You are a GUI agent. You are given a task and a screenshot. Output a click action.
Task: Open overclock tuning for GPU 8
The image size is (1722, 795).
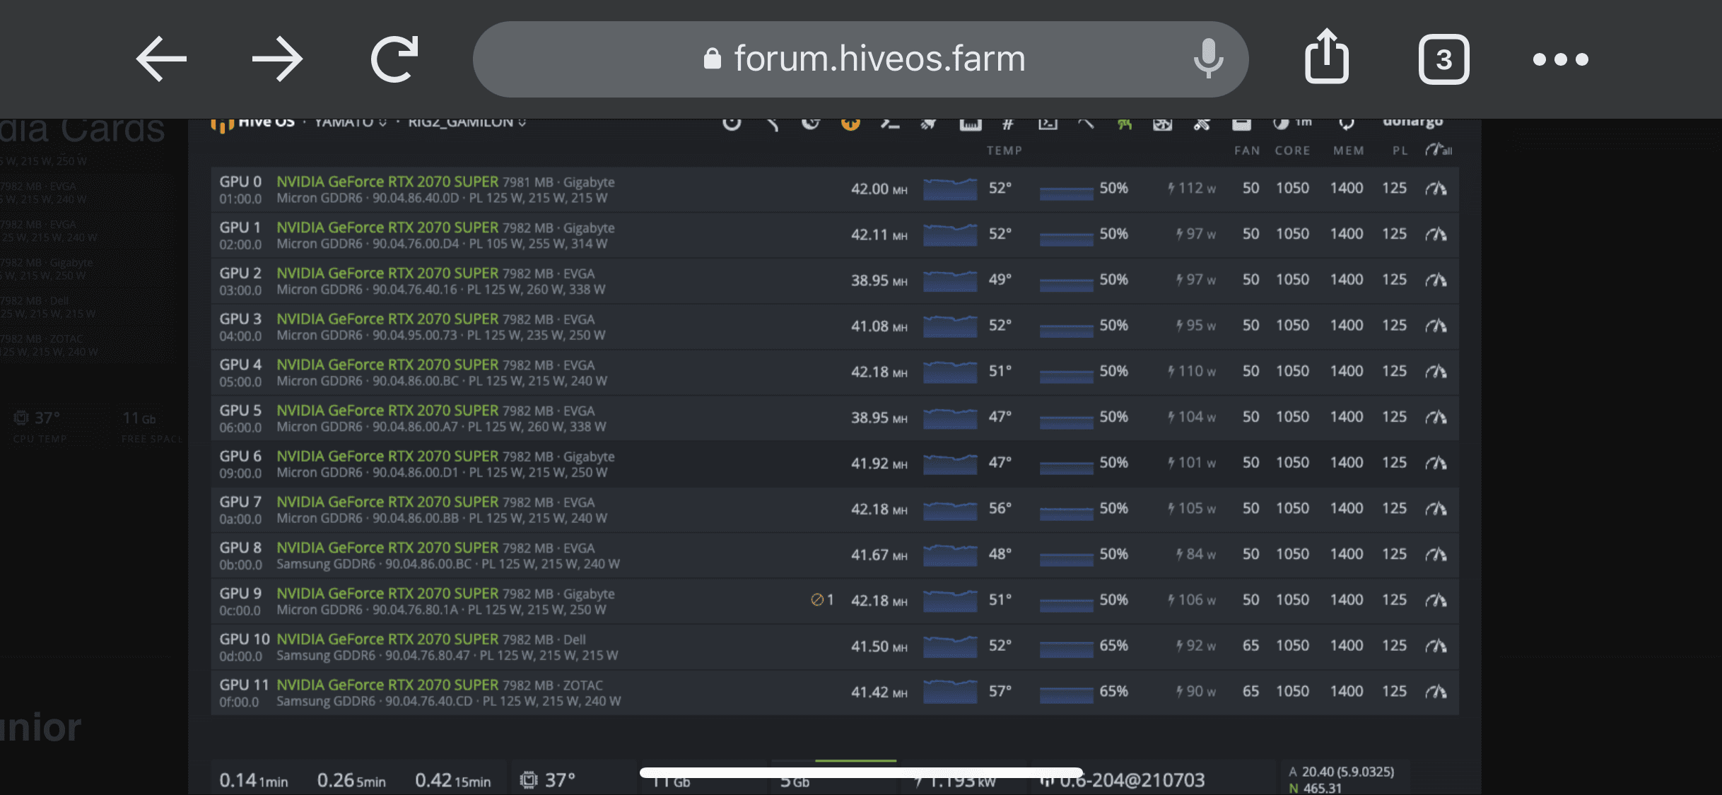1436,554
